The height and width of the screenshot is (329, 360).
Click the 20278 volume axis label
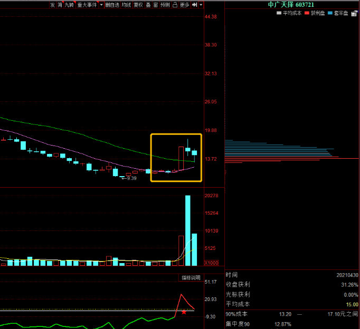(212, 196)
